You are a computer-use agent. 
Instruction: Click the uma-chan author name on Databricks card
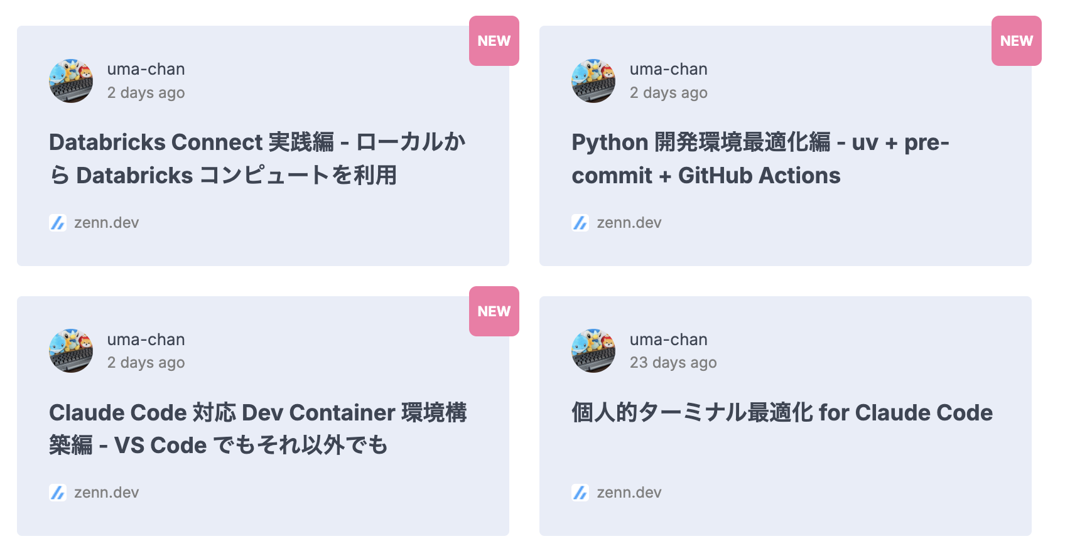pos(146,69)
